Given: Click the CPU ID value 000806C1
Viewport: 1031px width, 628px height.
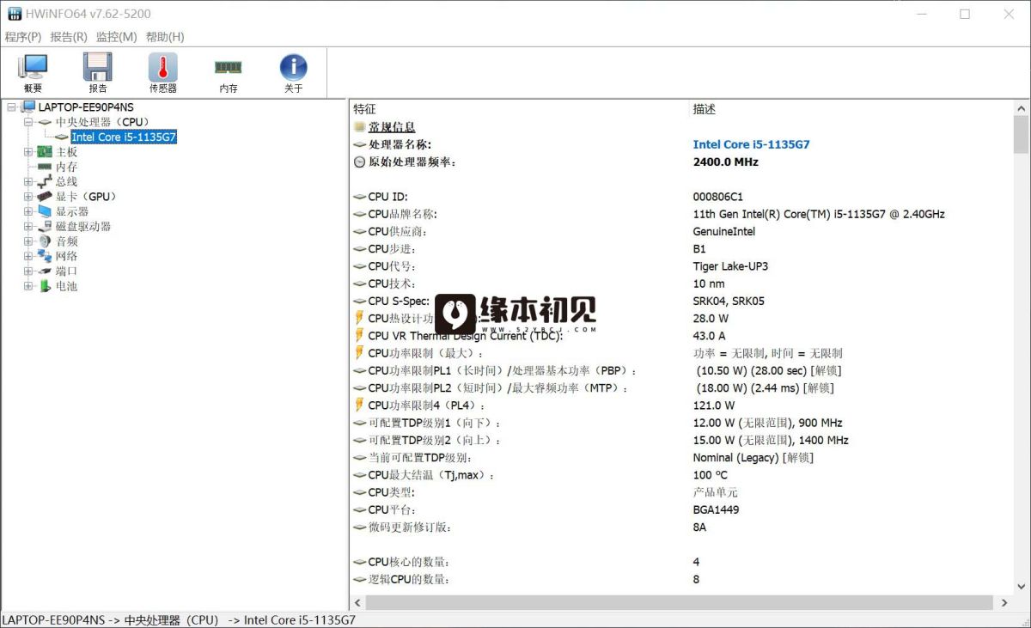Looking at the screenshot, I should tap(717, 197).
